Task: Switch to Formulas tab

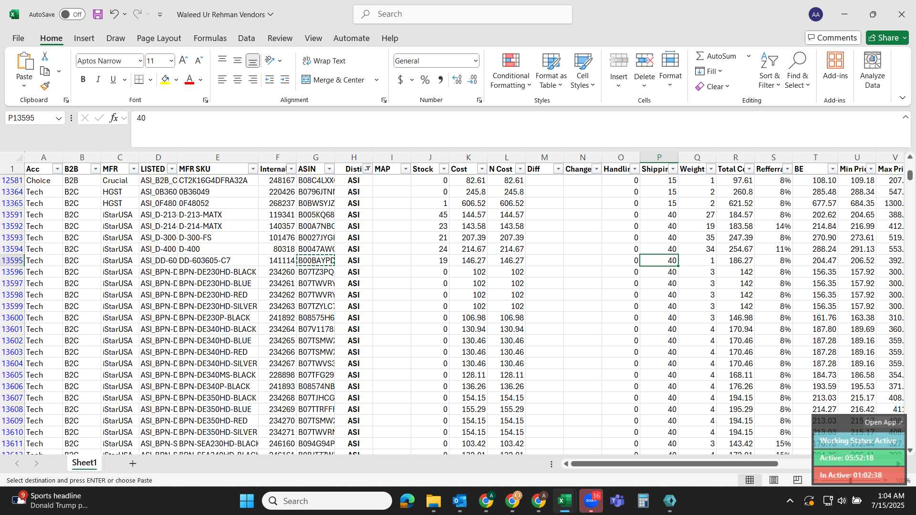Action: [x=210, y=38]
